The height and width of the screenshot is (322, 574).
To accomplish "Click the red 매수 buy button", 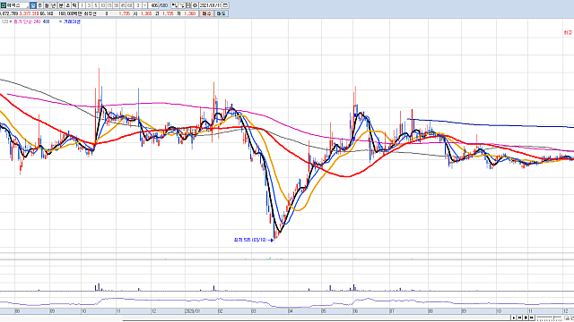I will click(x=207, y=13).
